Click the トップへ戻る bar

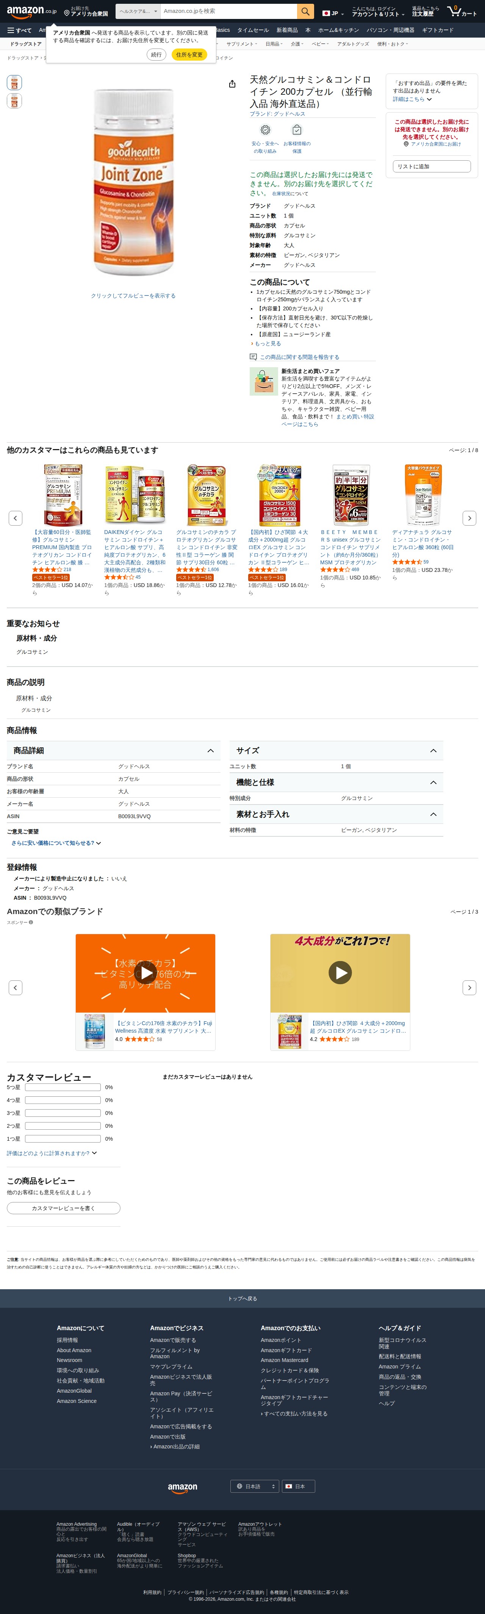[242, 1299]
